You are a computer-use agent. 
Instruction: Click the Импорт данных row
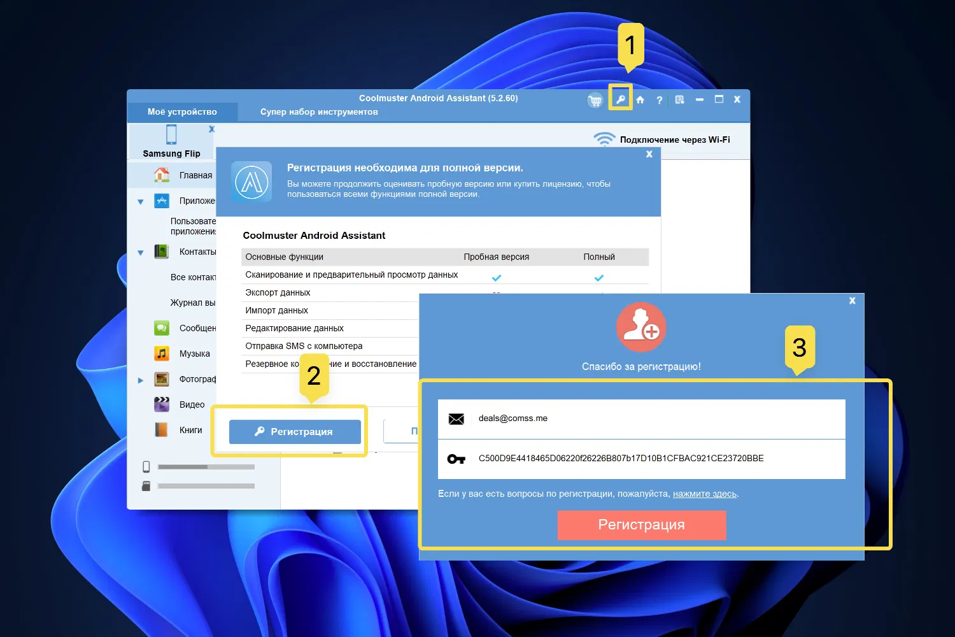[330, 310]
